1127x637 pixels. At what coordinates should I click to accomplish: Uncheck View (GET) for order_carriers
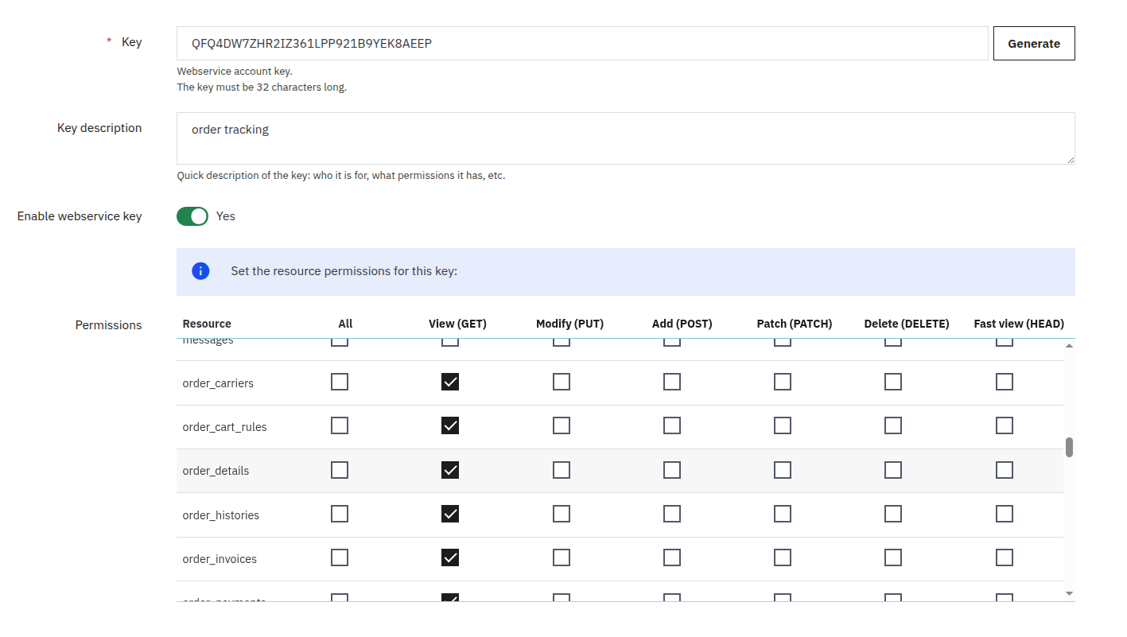click(450, 383)
